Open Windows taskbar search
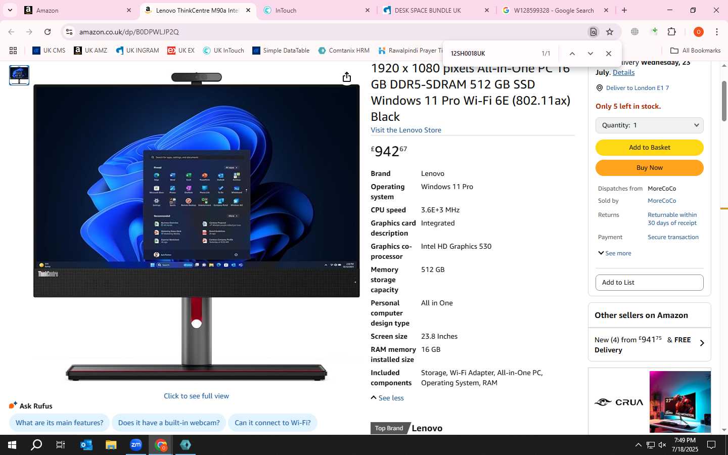This screenshot has width=728, height=455. [x=36, y=445]
